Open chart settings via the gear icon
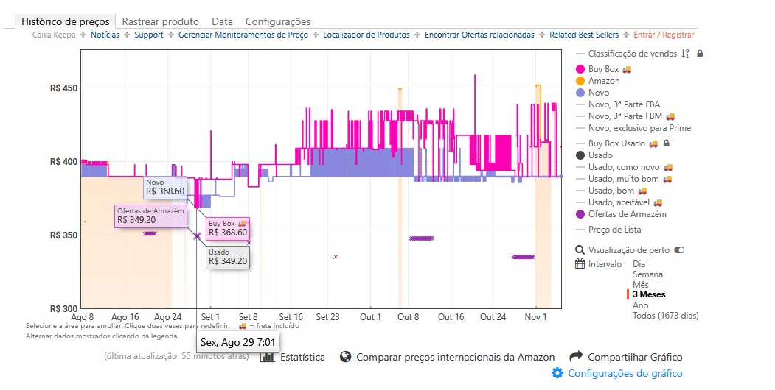Viewport: 775px width, 390px height. coord(557,373)
